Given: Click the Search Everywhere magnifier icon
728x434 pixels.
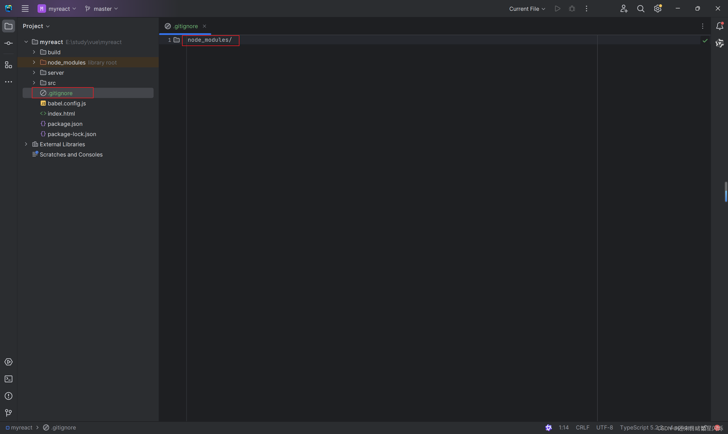Looking at the screenshot, I should point(641,9).
